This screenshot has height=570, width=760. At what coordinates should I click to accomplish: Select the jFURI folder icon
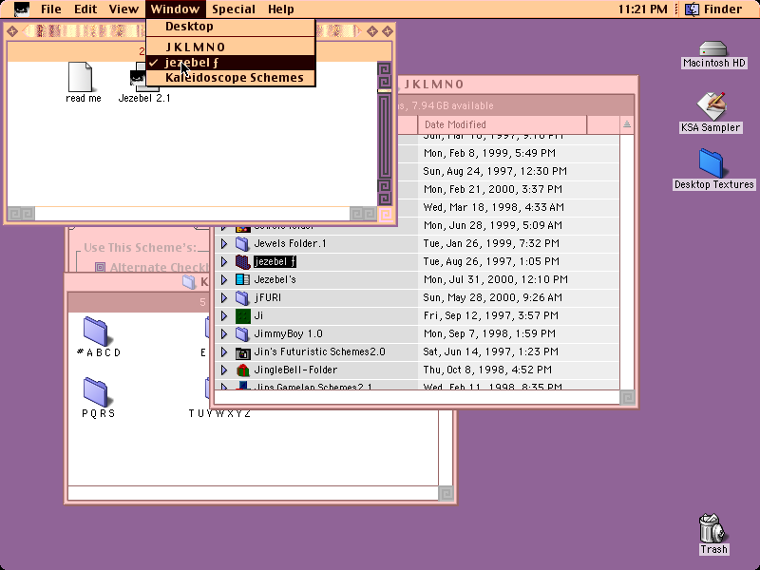click(242, 297)
